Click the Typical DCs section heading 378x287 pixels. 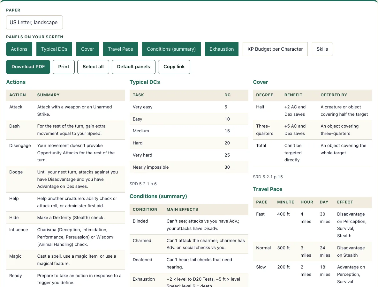(x=145, y=82)
